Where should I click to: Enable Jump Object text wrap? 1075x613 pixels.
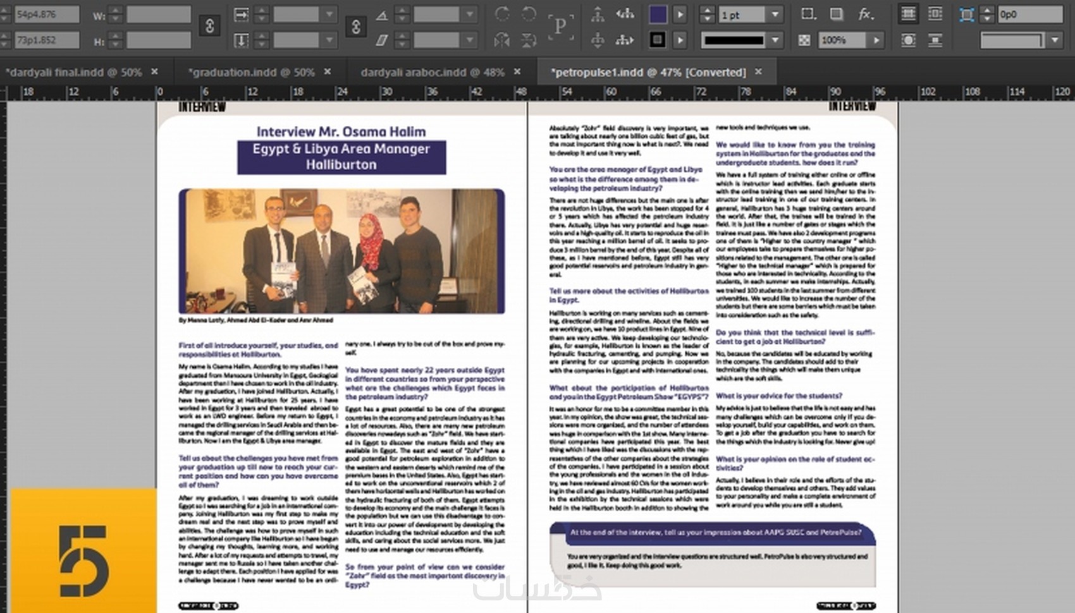tap(935, 40)
